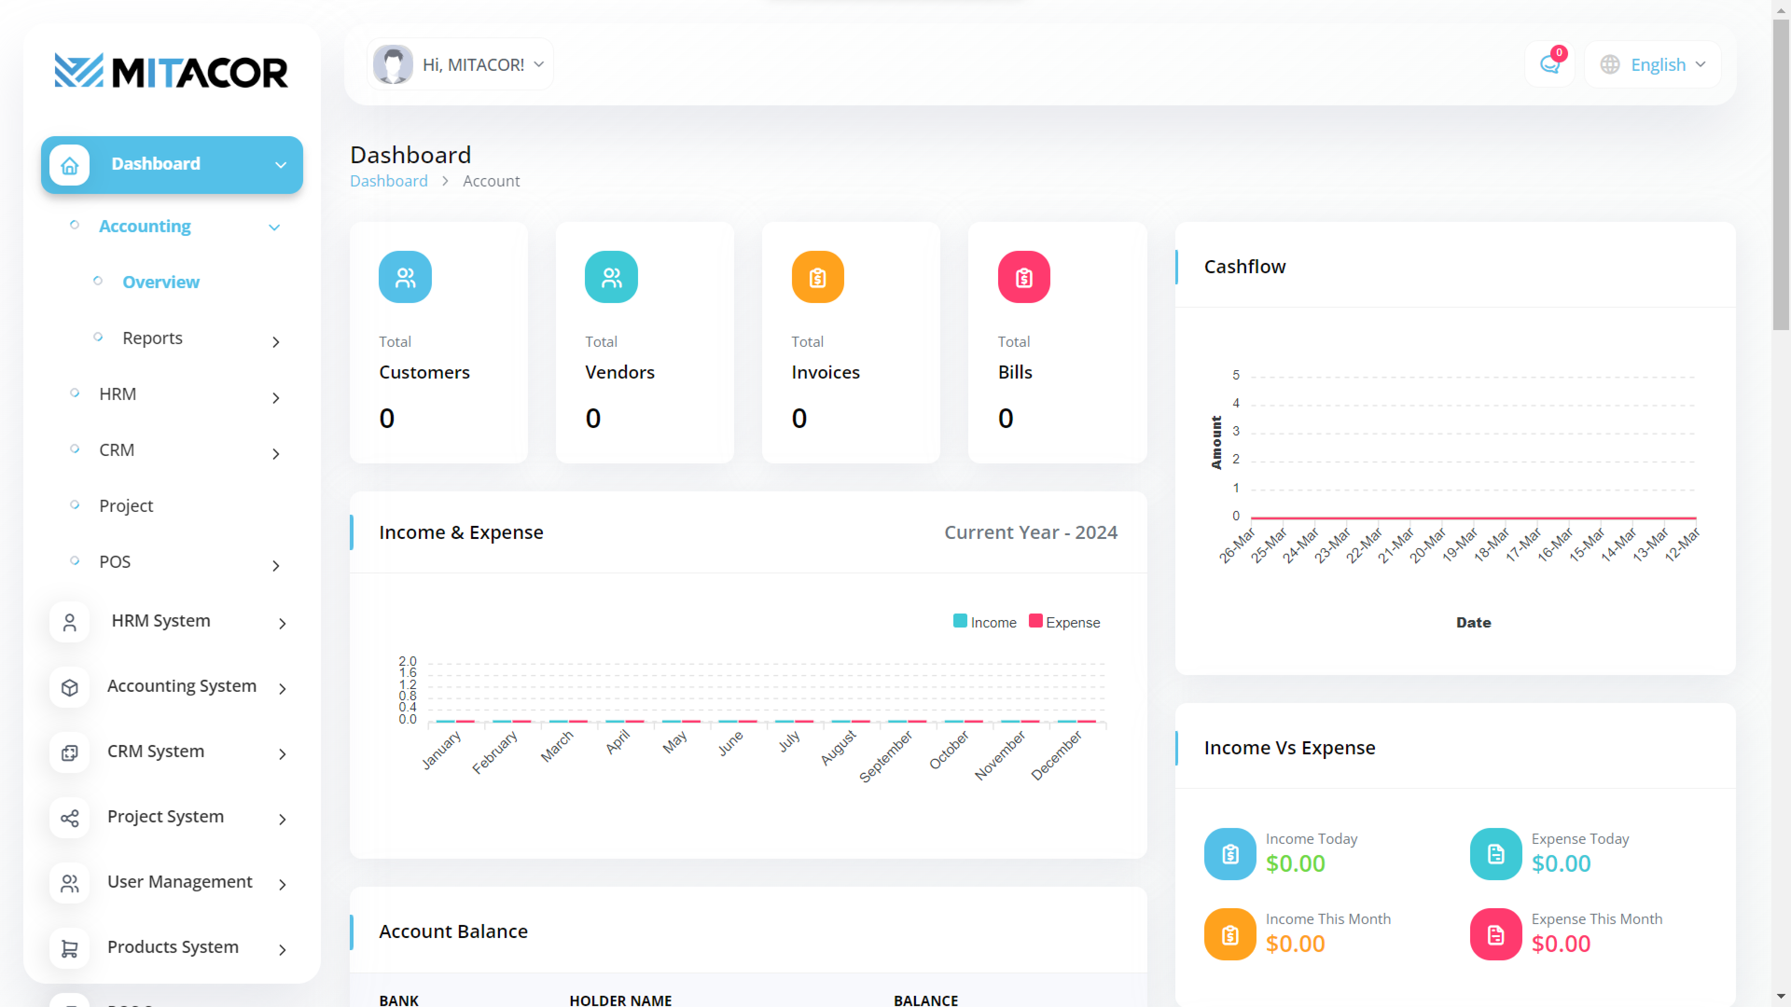The height and width of the screenshot is (1007, 1791).
Task: Click the pink Total Bills icon
Action: [x=1023, y=277]
